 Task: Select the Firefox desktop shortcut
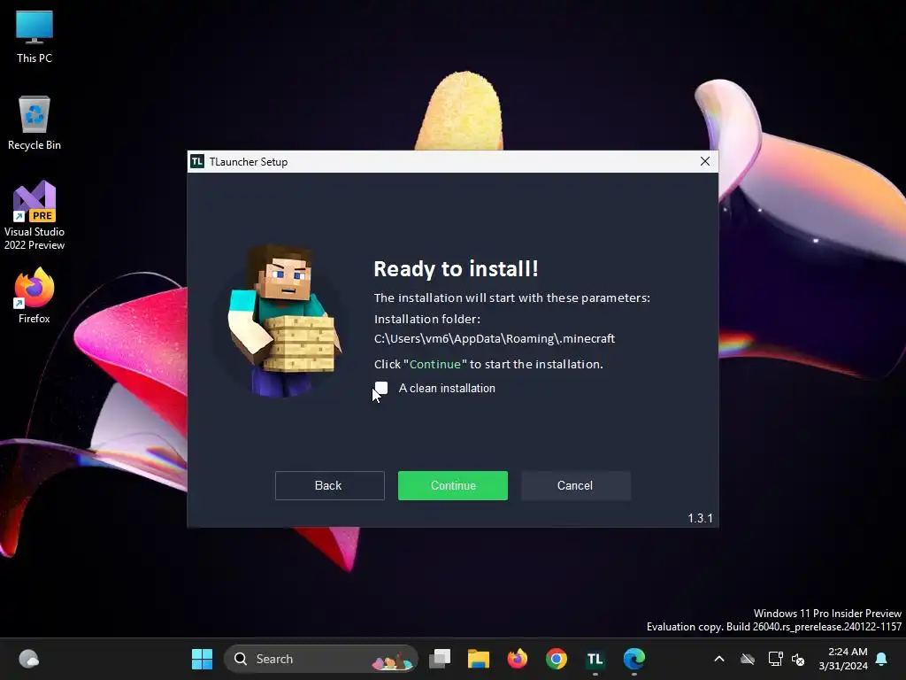pyautogui.click(x=35, y=296)
